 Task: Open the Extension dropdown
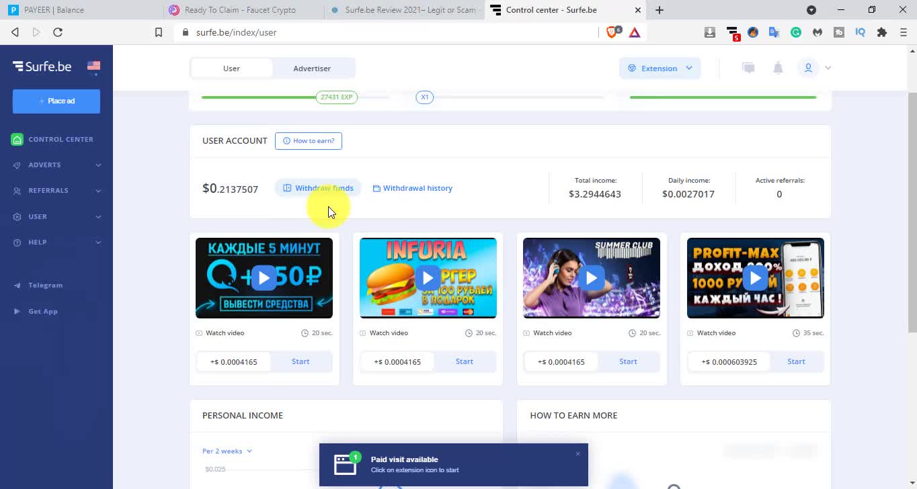tap(660, 69)
